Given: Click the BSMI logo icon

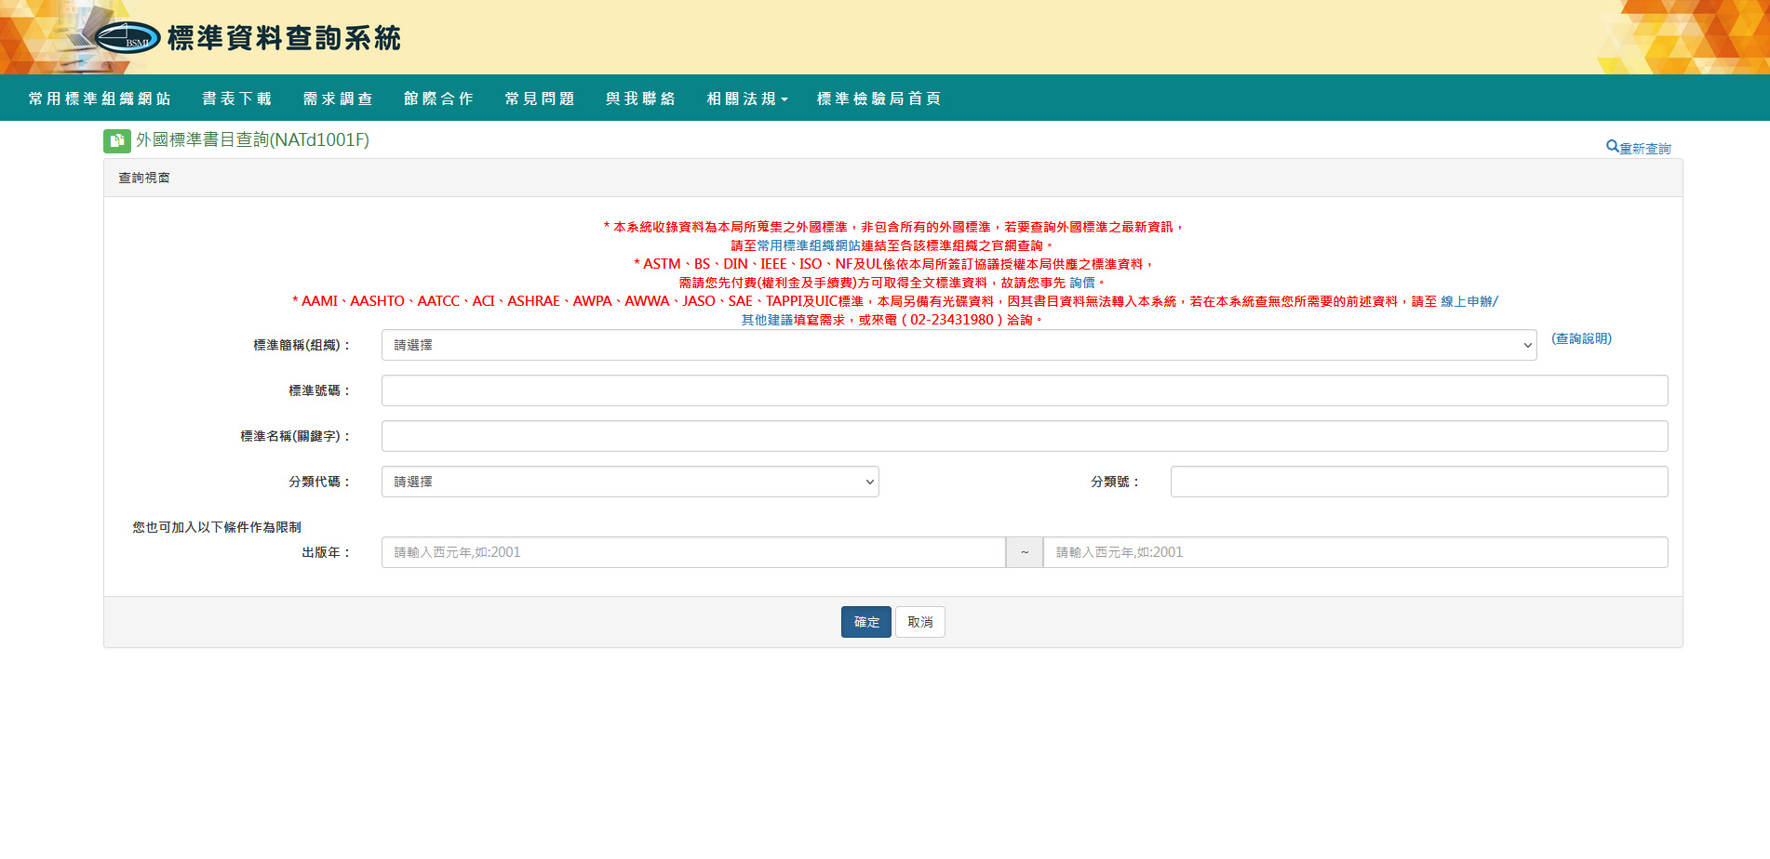Looking at the screenshot, I should tap(127, 38).
